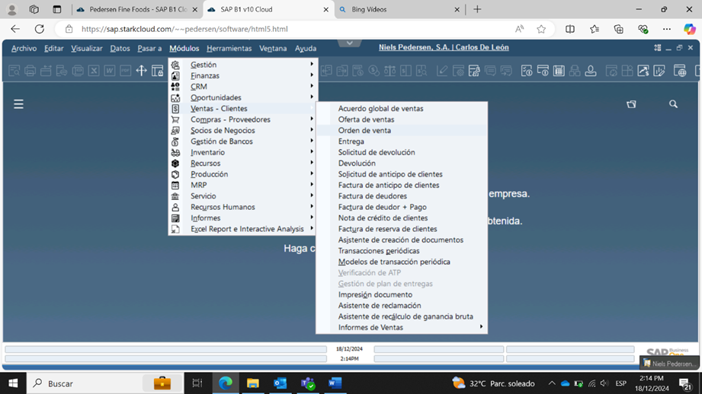The width and height of the screenshot is (702, 394).
Task: Click the workspace icon left of search
Action: tap(631, 104)
